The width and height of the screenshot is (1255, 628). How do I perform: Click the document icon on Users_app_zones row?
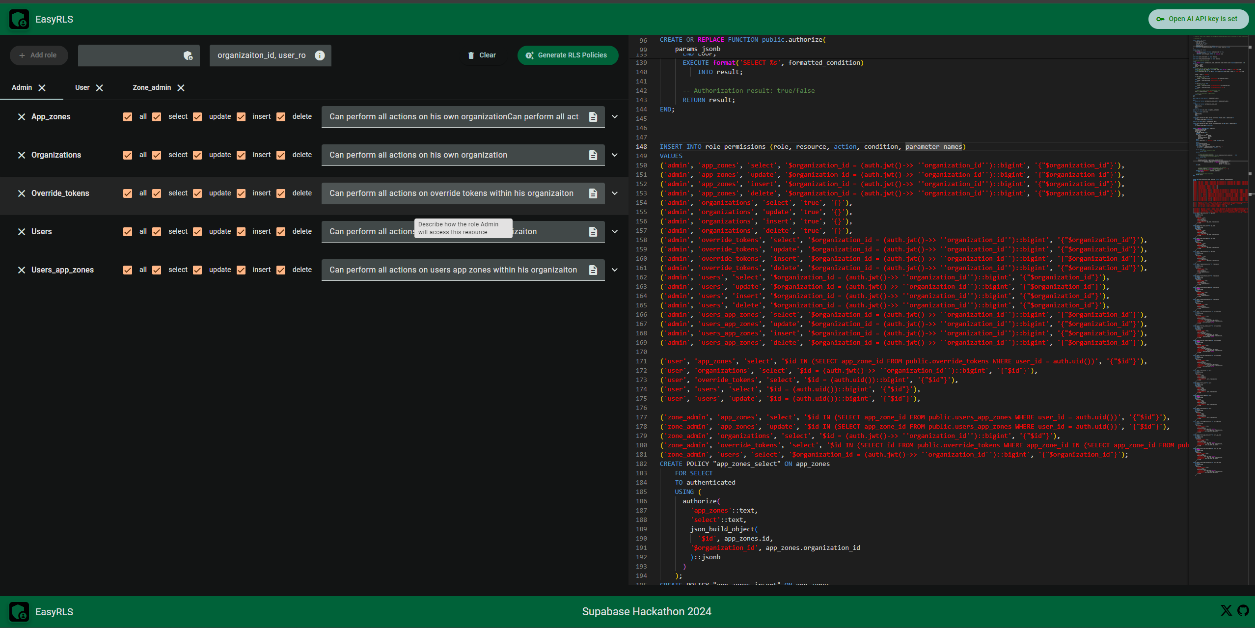[593, 269]
